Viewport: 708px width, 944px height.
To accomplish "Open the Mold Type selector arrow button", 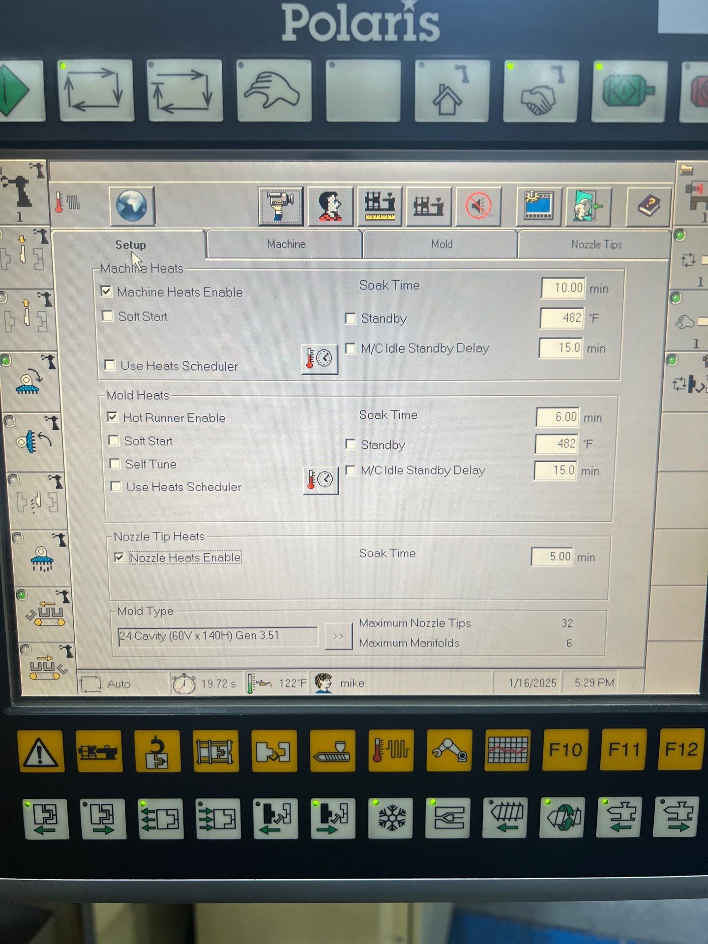I will 338,636.
